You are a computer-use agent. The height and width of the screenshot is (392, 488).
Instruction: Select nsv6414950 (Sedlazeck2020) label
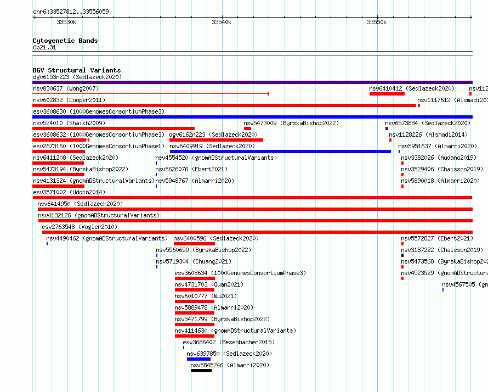pos(80,204)
